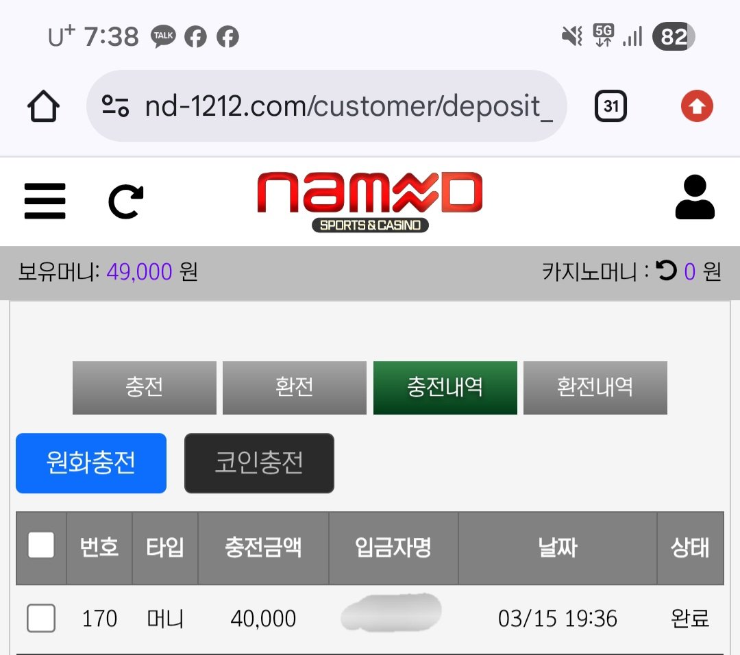Select the 충전내역 tab
This screenshot has width=740, height=655.
(x=445, y=388)
